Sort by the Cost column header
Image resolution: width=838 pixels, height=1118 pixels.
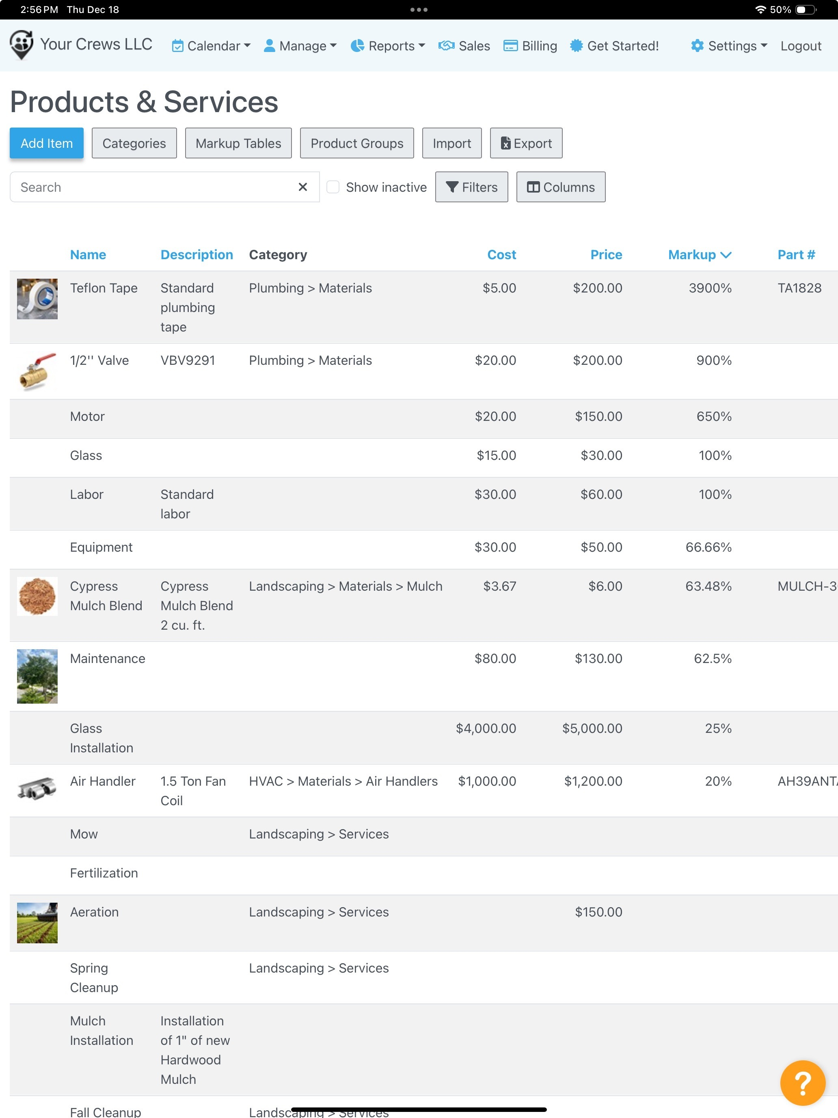click(501, 255)
